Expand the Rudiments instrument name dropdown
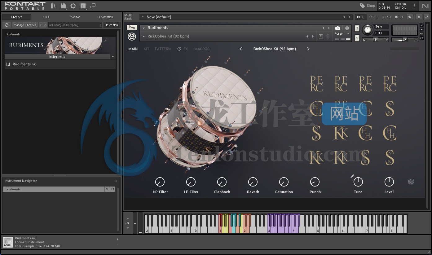The height and width of the screenshot is (255, 432). click(144, 28)
